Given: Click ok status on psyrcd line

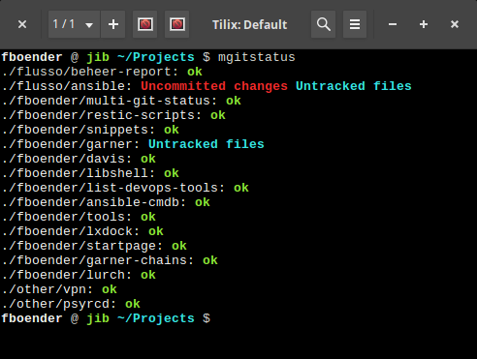Looking at the screenshot, I should (133, 304).
